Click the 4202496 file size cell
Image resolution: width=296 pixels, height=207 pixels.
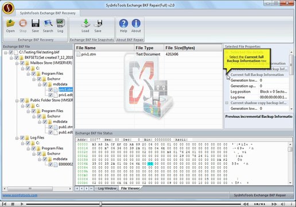[172, 54]
